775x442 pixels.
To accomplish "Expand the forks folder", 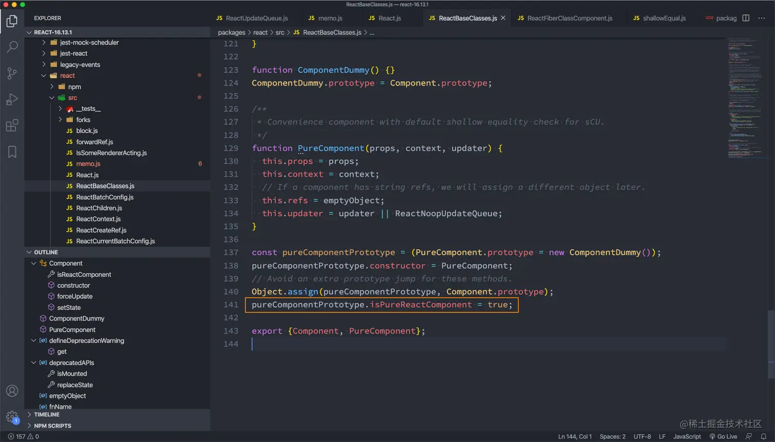I will coord(60,119).
